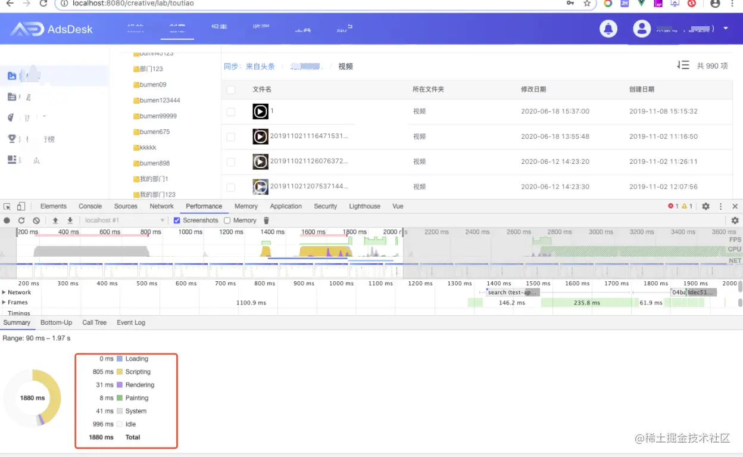Select folder kkkkk

coord(148,147)
